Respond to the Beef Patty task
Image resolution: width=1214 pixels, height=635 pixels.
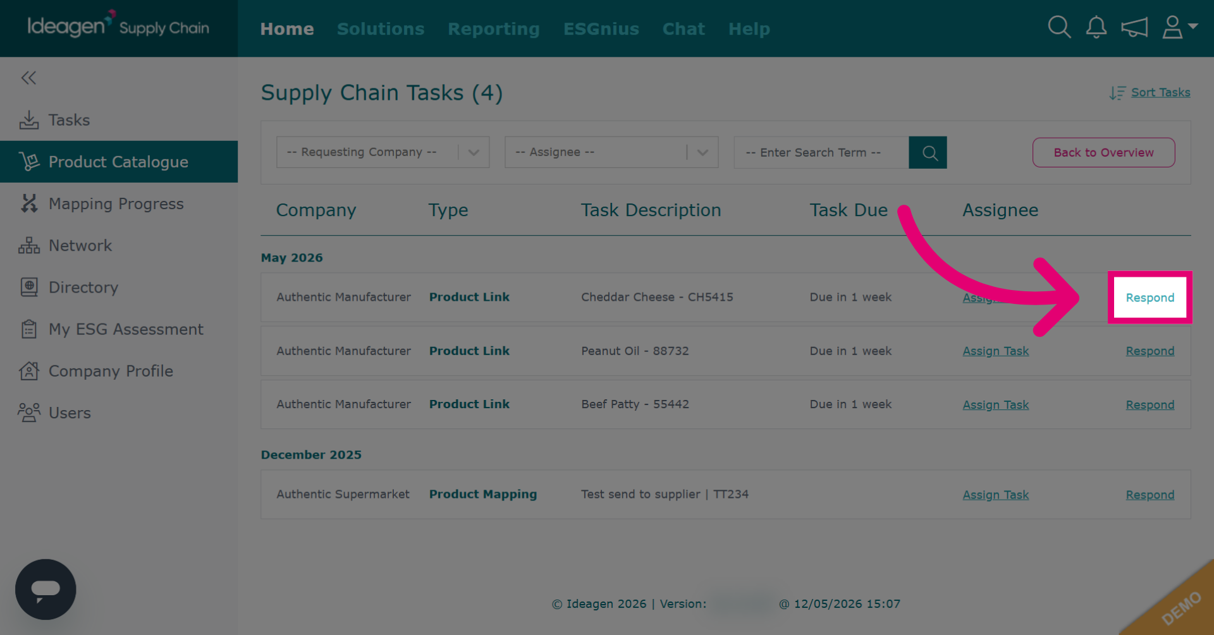click(x=1150, y=405)
